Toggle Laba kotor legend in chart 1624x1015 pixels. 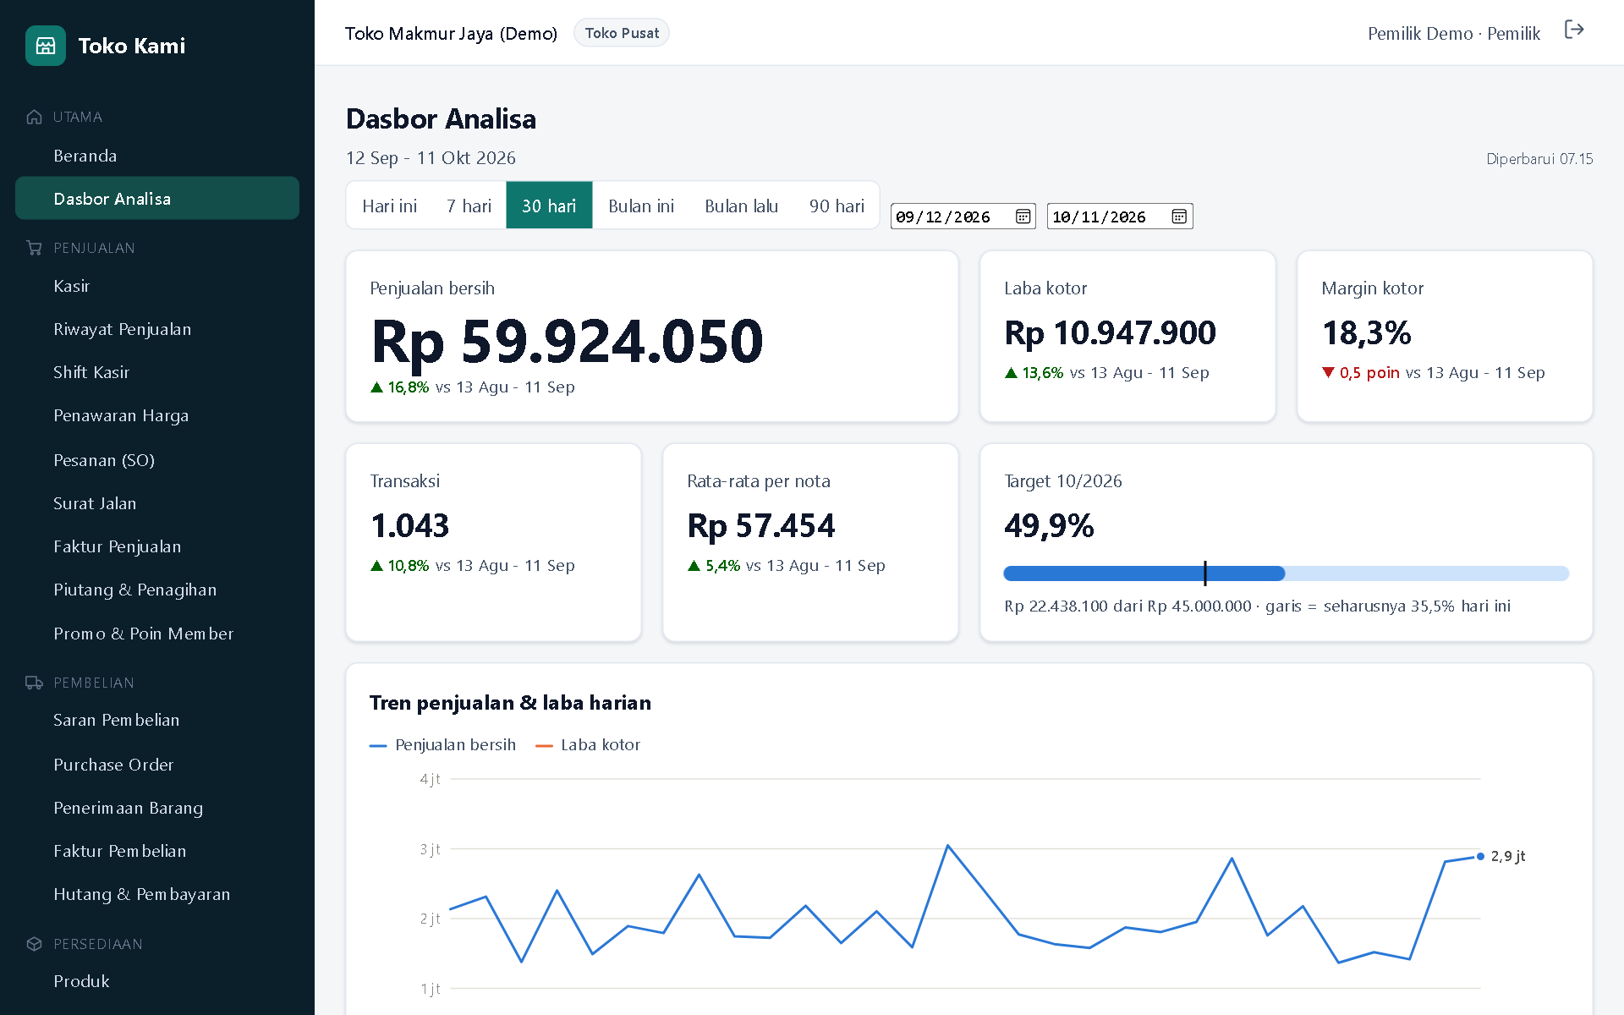(x=589, y=745)
